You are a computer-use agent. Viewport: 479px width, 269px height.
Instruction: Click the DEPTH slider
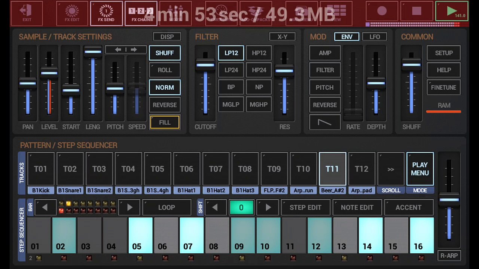376,83
